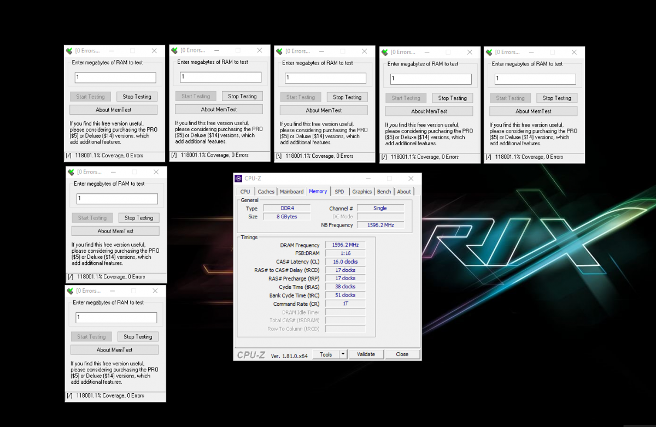
Task: Focus the megabytes input in the middle-left MemTest window
Action: point(118,199)
